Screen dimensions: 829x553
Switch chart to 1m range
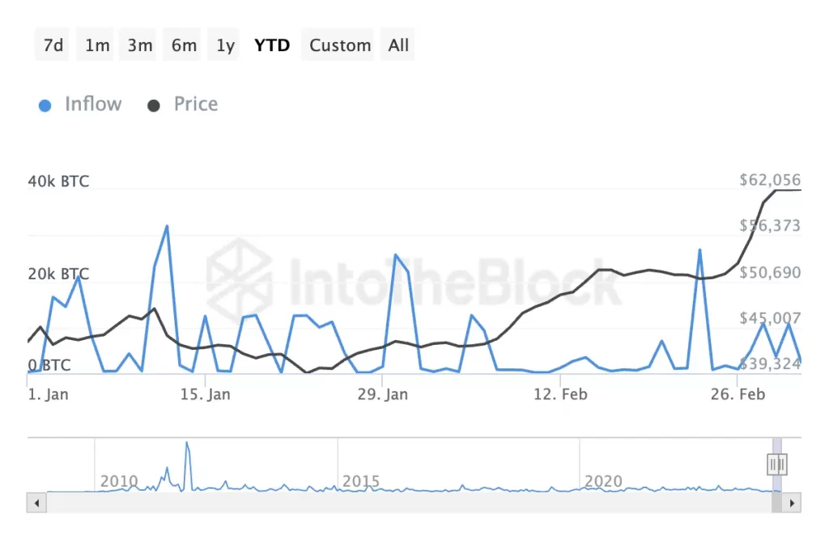click(97, 45)
